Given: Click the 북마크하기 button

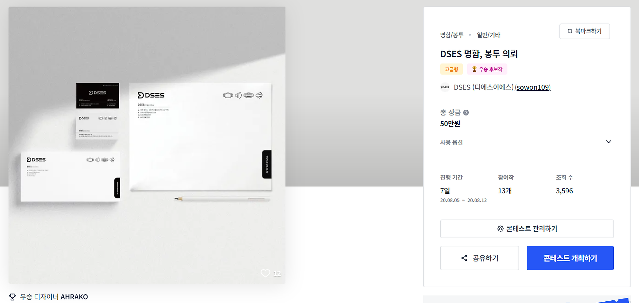Looking at the screenshot, I should (585, 31).
